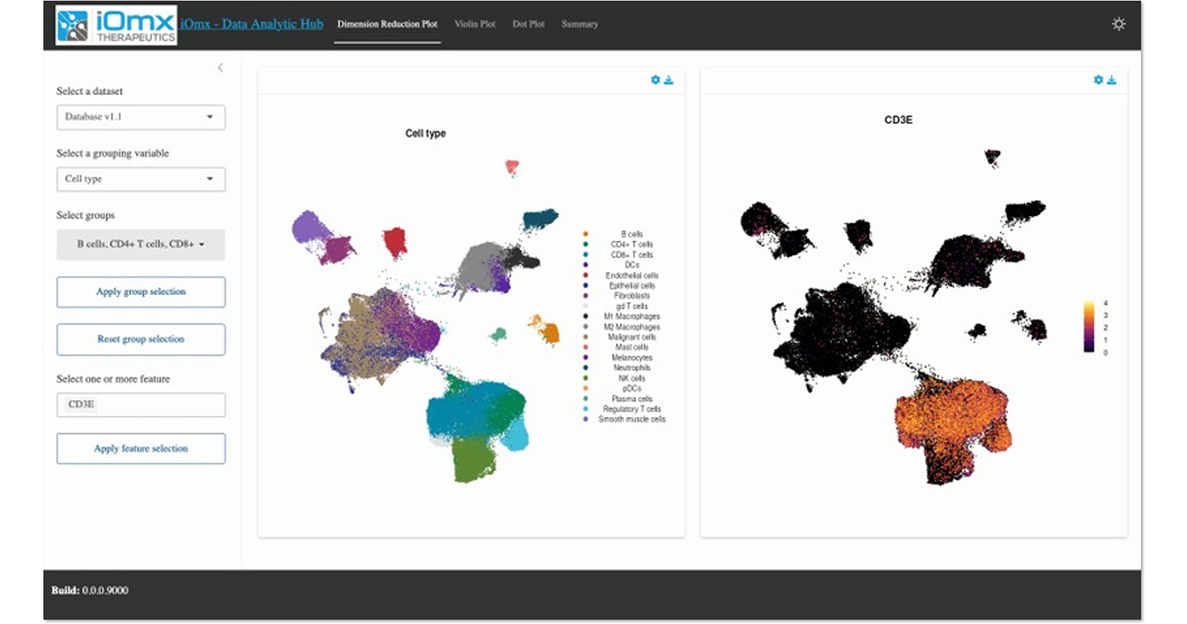The image size is (1187, 624).
Task: Click the CD3E expression color scale bar
Action: click(1088, 326)
